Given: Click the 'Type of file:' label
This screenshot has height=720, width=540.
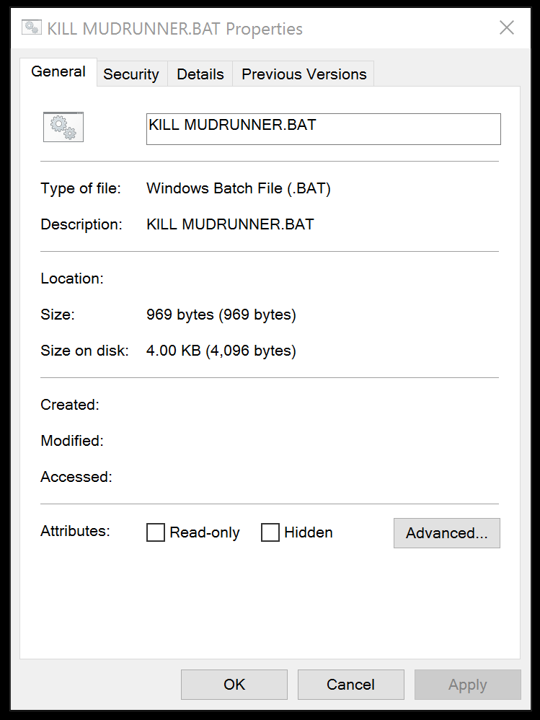Looking at the screenshot, I should coord(81,188).
